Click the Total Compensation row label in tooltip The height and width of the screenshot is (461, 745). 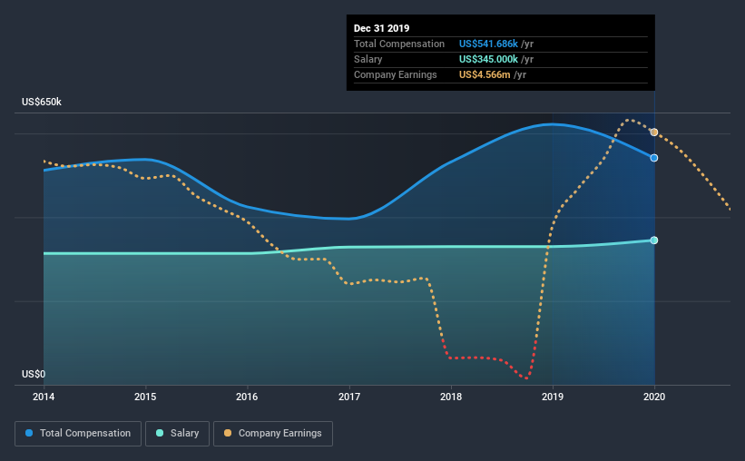click(399, 44)
